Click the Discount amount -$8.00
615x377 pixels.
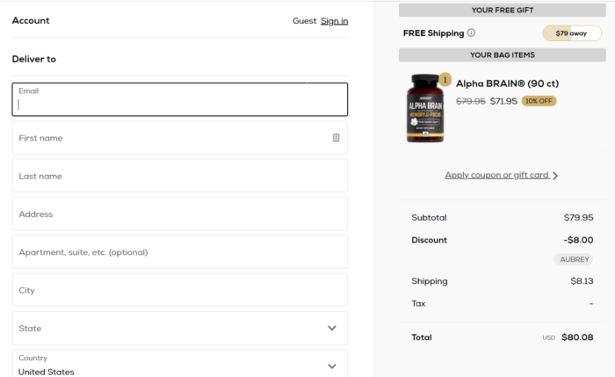click(x=578, y=240)
